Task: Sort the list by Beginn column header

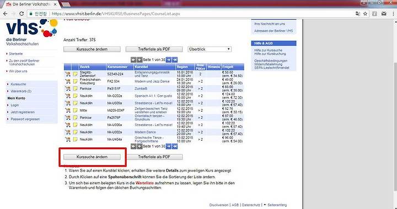Action: point(183,67)
